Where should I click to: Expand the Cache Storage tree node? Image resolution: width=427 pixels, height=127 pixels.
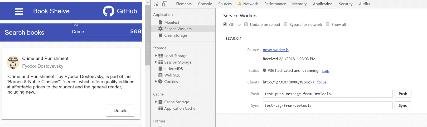156,102
